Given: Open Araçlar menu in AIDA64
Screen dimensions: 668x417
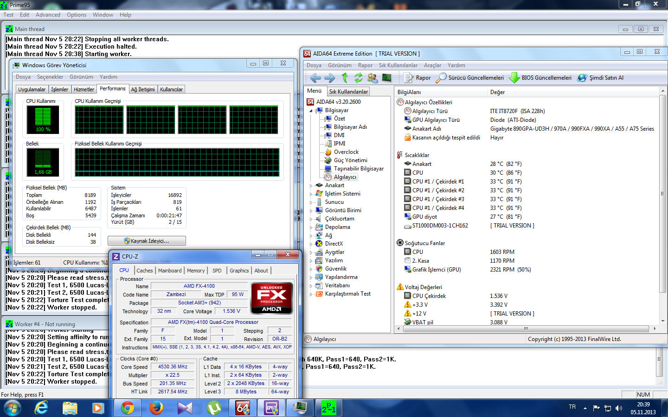Looking at the screenshot, I should [432, 65].
